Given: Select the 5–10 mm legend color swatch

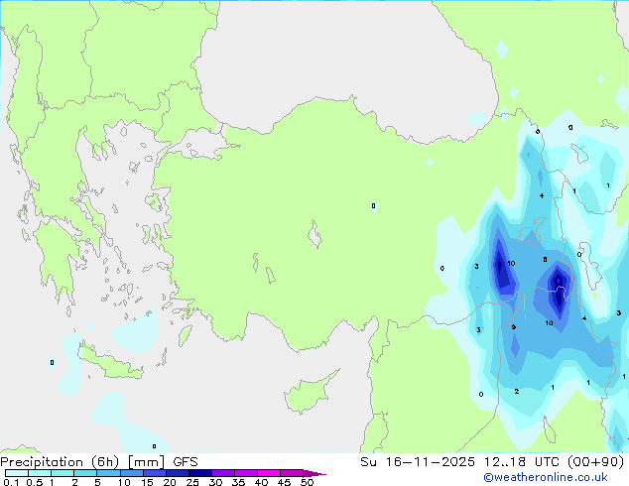Looking at the screenshot, I should coord(108,473).
